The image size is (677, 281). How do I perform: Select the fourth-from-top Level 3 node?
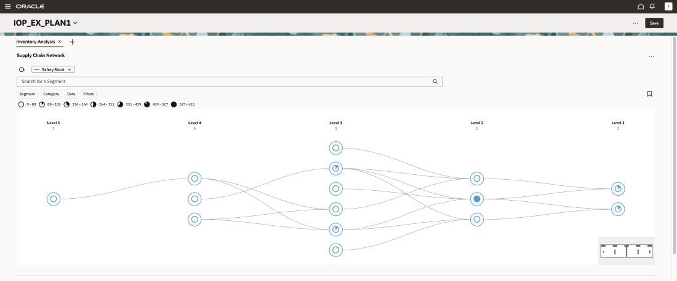(336, 209)
